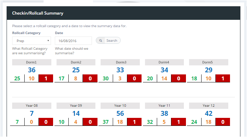Click Year 10 green count 37
Viewport: 247px width, 137px height.
point(106,122)
